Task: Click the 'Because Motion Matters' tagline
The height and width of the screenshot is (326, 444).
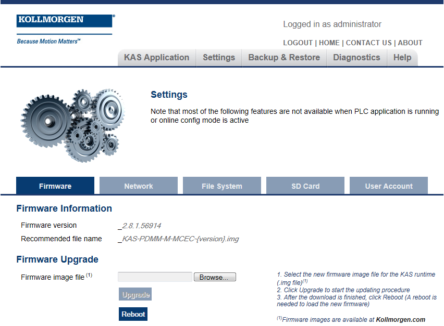Action: pos(48,42)
